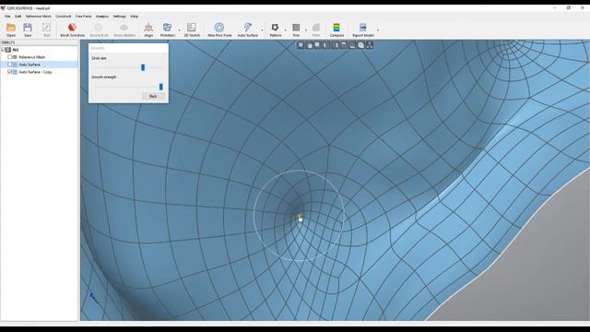This screenshot has width=590, height=332.
Task: Click the last viewport toolbar icon
Action: pyautogui.click(x=370, y=45)
